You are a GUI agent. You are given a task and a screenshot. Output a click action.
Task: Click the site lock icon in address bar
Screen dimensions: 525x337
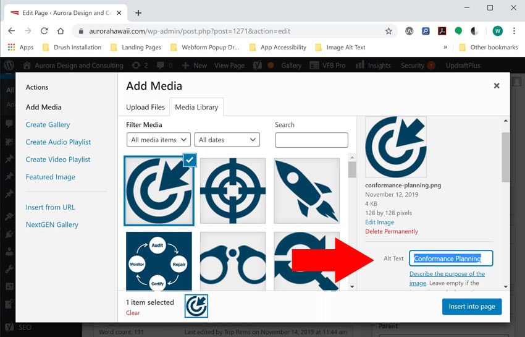[x=81, y=31]
